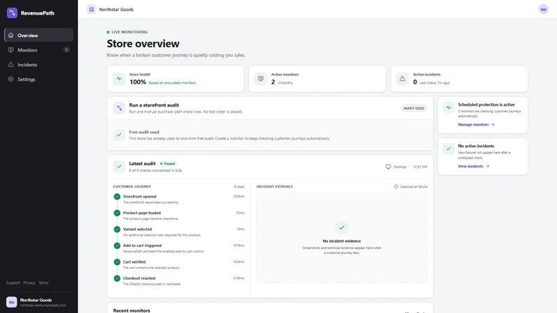Open the Monitors section in the sidebar
The height and width of the screenshot is (313, 557).
tap(39, 50)
